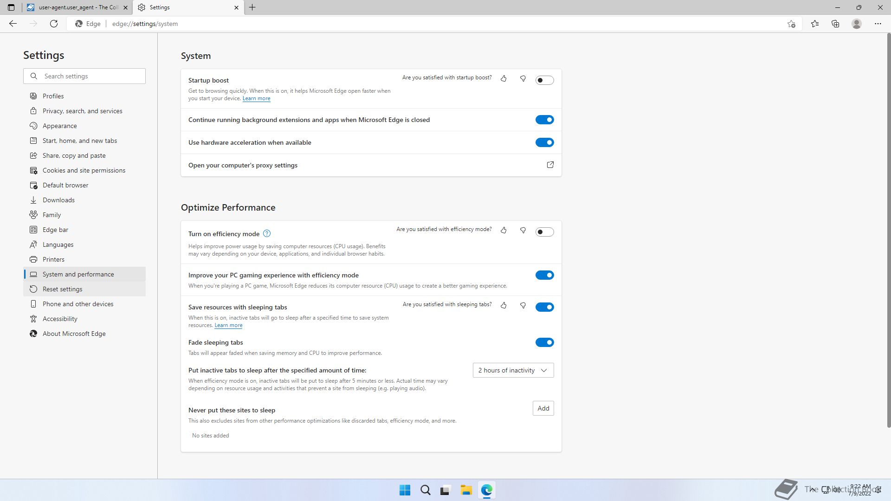Close the Settings tab
891x501 pixels.
(236, 7)
